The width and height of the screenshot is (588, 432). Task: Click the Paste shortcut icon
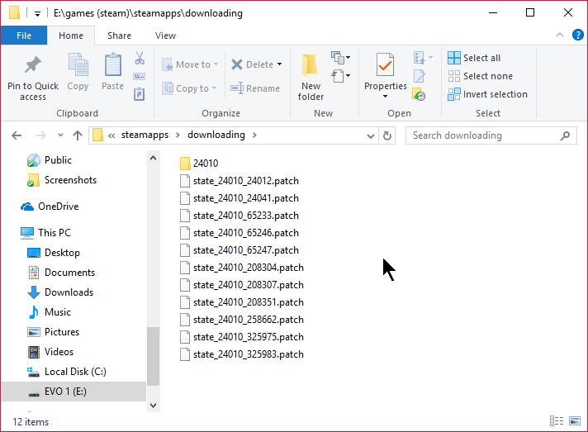(x=140, y=94)
